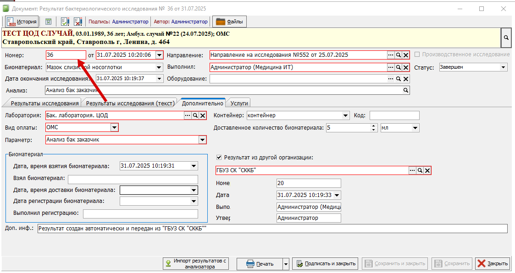Select the Дополнительно tab
Screen dimensions: 515x273
pos(203,103)
